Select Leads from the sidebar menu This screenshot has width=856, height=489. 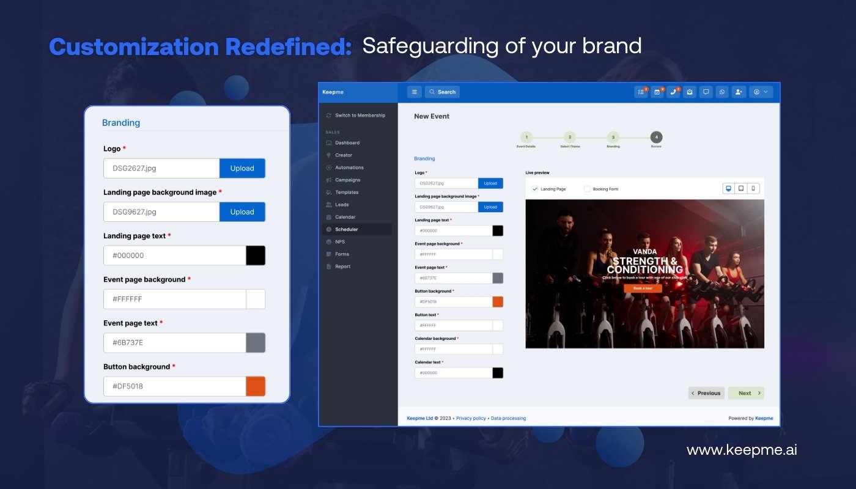[341, 205]
